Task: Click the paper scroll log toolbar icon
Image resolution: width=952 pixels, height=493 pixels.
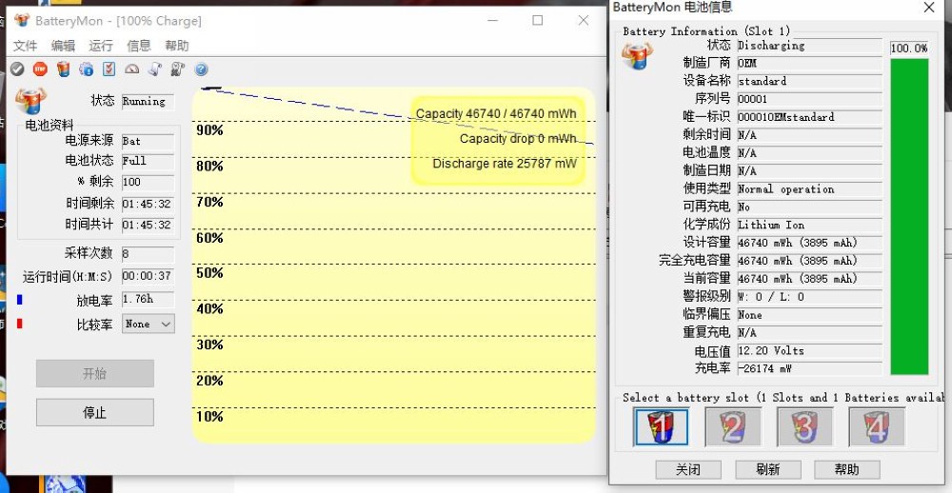Action: (x=155, y=69)
